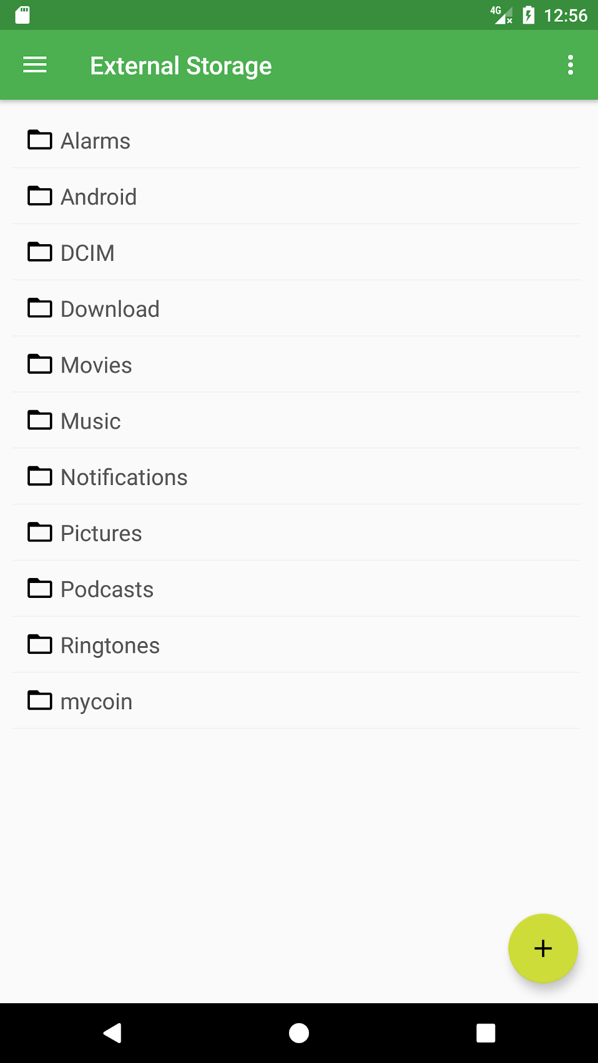Tap the Android home circle button

click(x=299, y=1033)
